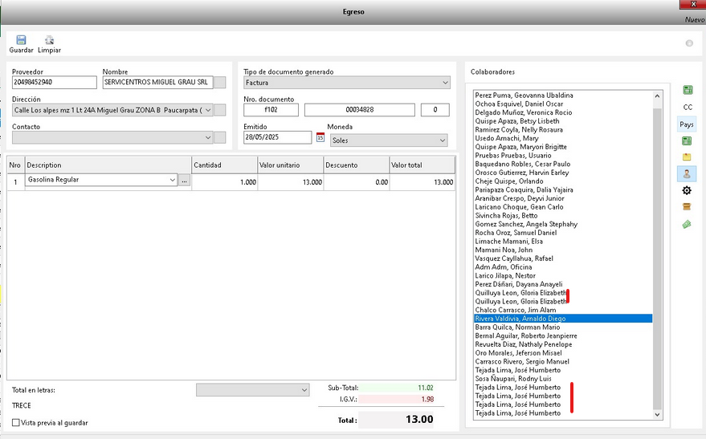Select Chalco Carrasco, Jim Alam in list
The height and width of the screenshot is (439, 706).
point(516,310)
